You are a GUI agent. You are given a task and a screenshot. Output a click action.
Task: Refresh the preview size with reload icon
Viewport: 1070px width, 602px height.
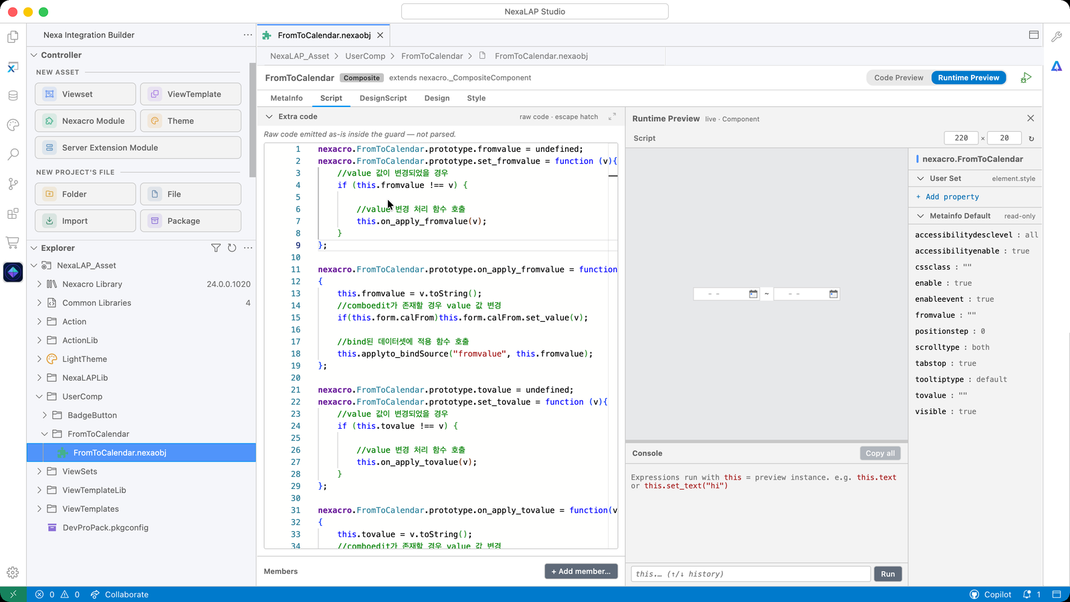pyautogui.click(x=1031, y=138)
